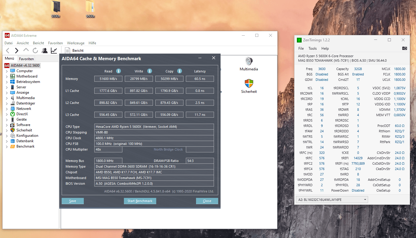Click the ZenTimings camera screenshot icon
Screen dimensions: 416x238
pyautogui.click(x=404, y=48)
